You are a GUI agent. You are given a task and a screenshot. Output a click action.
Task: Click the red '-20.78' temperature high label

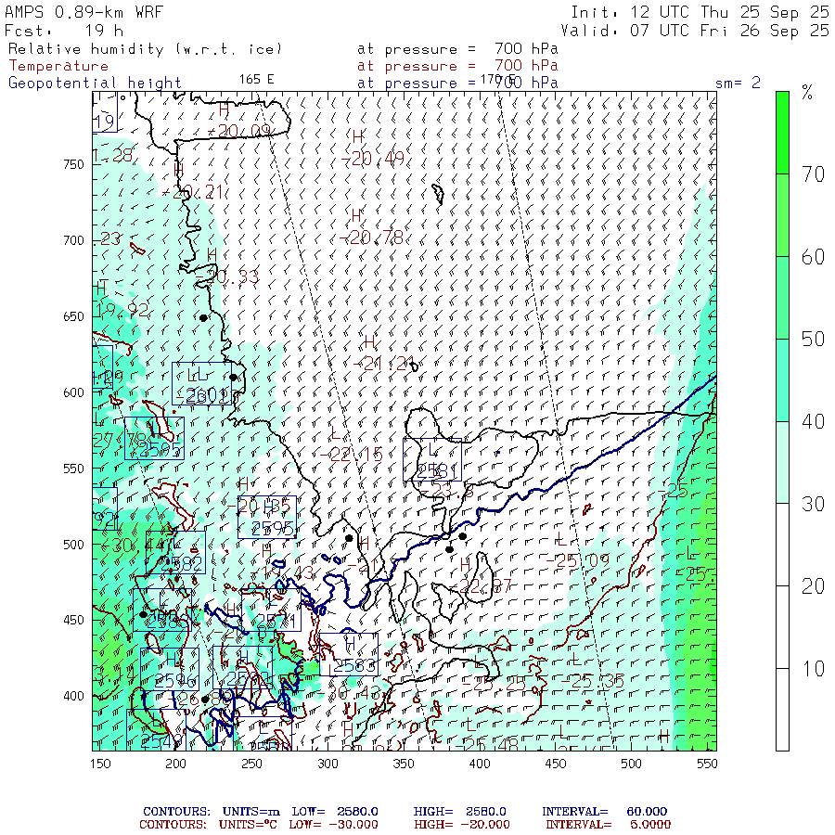click(372, 237)
